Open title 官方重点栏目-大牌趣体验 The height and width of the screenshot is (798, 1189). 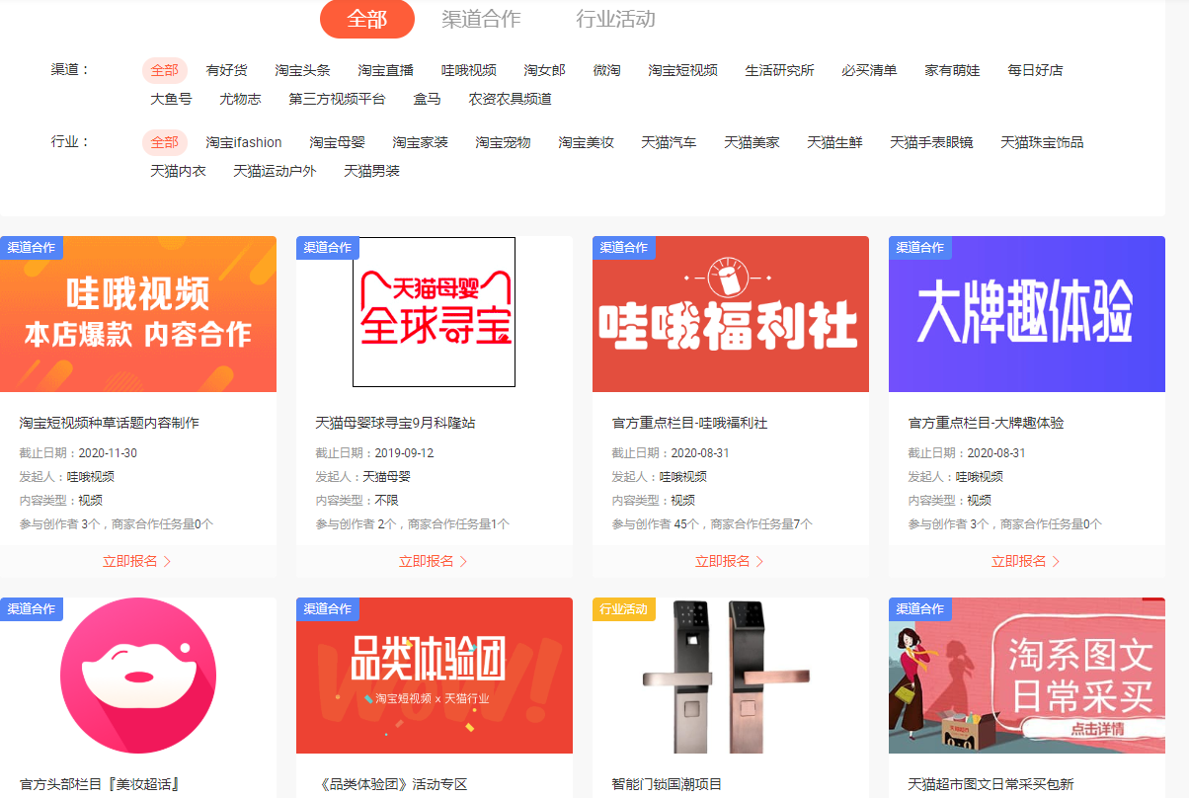[x=987, y=423]
